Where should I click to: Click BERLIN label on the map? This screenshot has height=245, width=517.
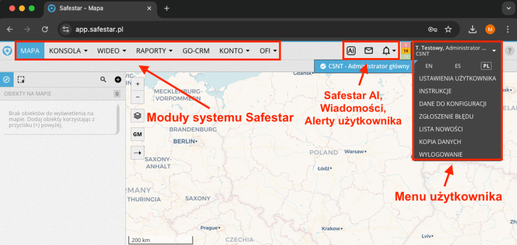point(185,141)
